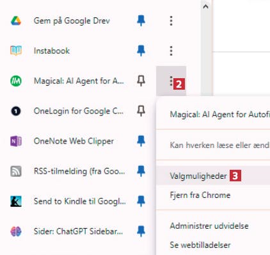270x255 pixels.
Task: Click the RSS-tilmelding feed icon
Action: 16,171
